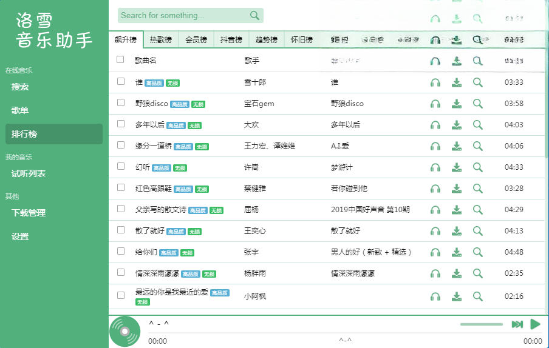Download 野狼disco with its download icon
549x348 pixels.
click(457, 104)
